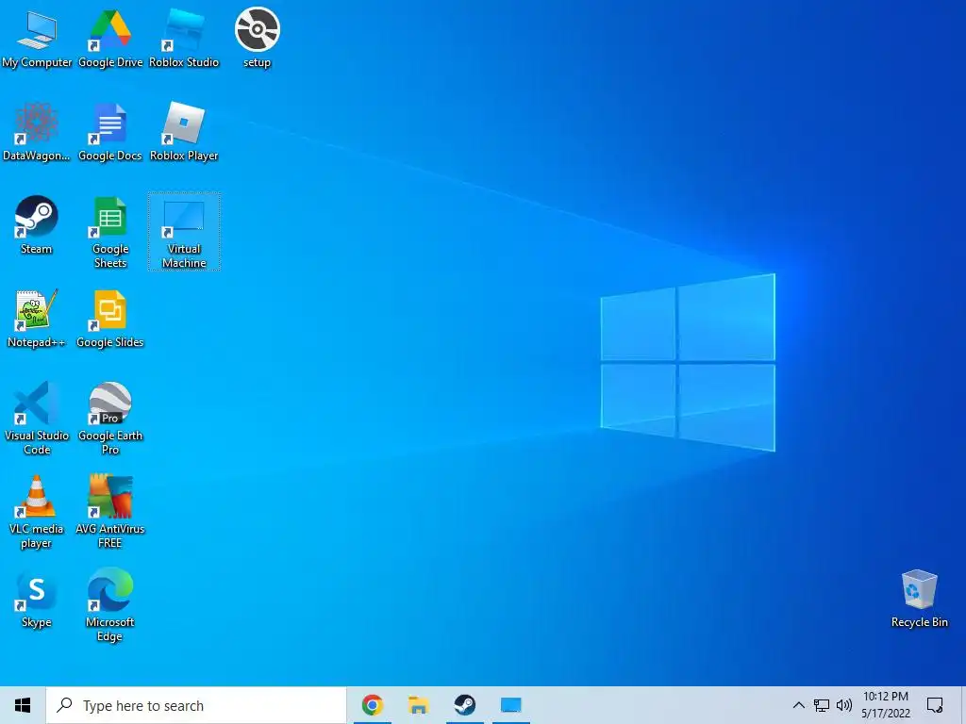Select the Roblox Player shortcut
Screen dimensions: 966x724
[184, 131]
